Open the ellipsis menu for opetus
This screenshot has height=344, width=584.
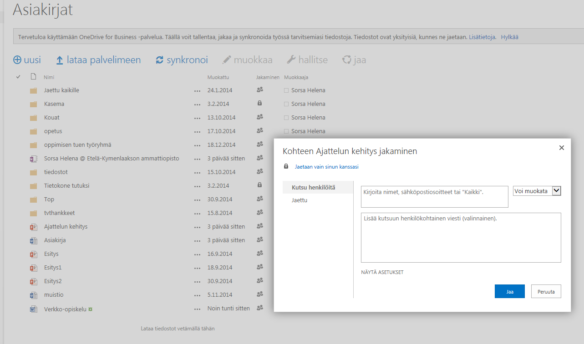pyautogui.click(x=197, y=132)
